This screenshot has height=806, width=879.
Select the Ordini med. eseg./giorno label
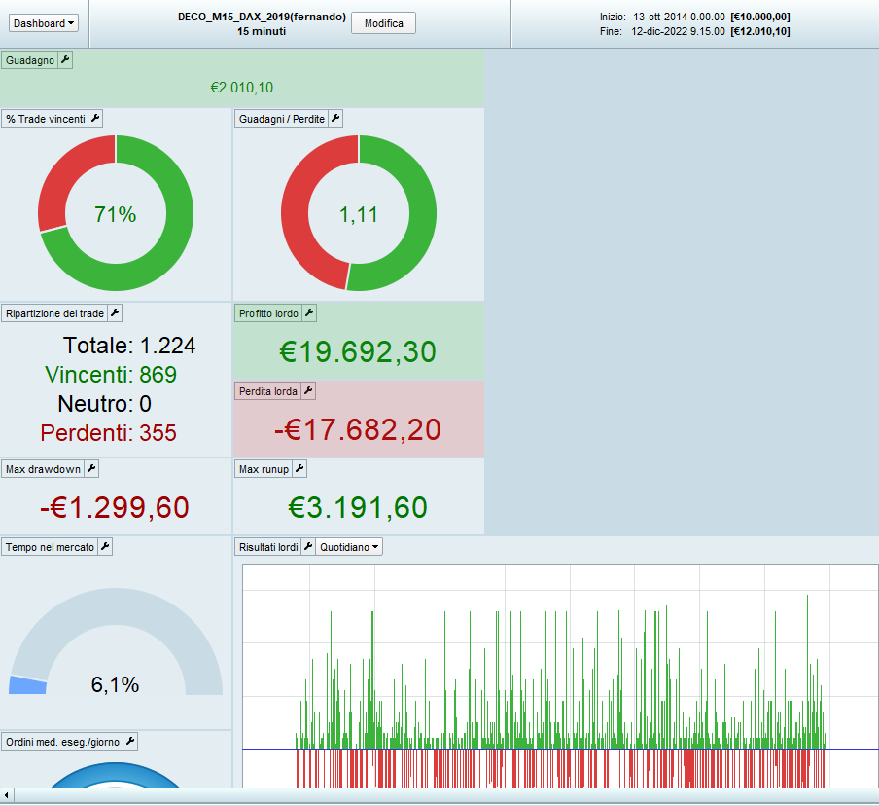click(62, 742)
